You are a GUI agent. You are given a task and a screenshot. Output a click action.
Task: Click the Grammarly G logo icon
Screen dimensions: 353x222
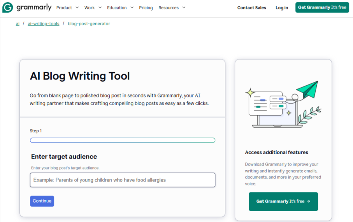[8, 7]
